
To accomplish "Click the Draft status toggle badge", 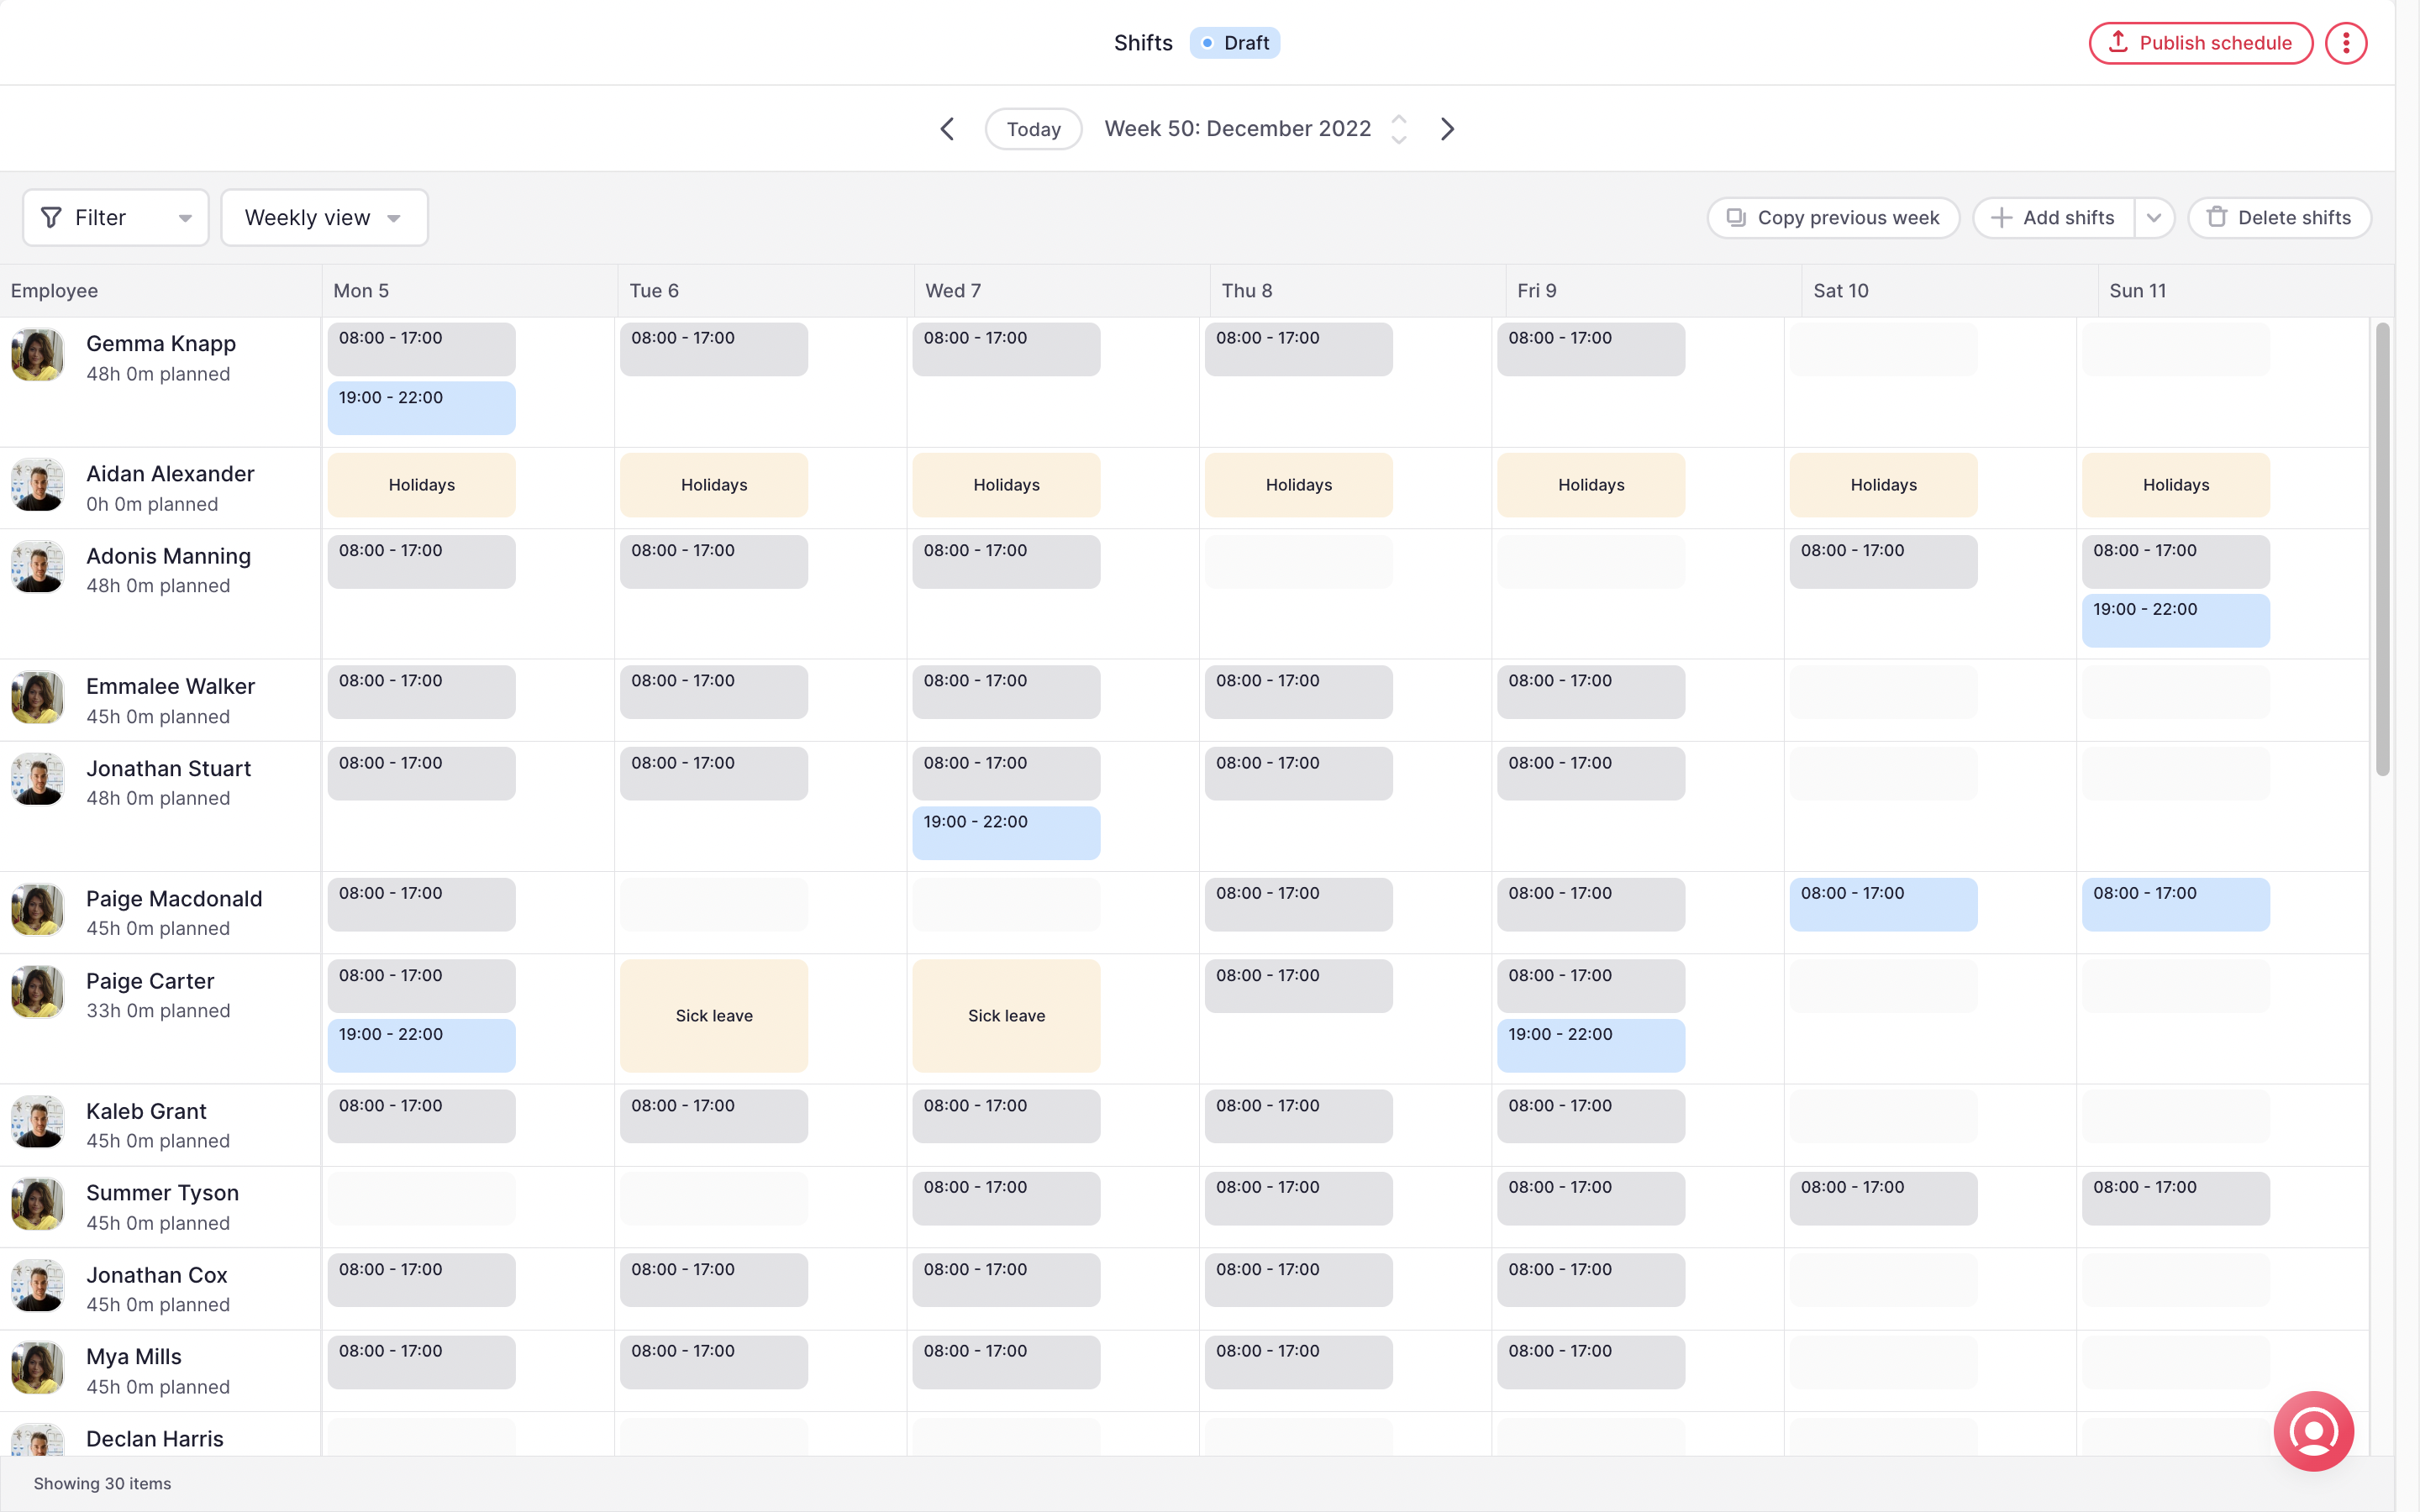I will pyautogui.click(x=1235, y=42).
